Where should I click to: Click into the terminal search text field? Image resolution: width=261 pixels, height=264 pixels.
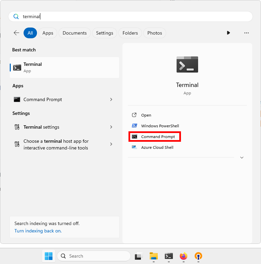point(130,16)
